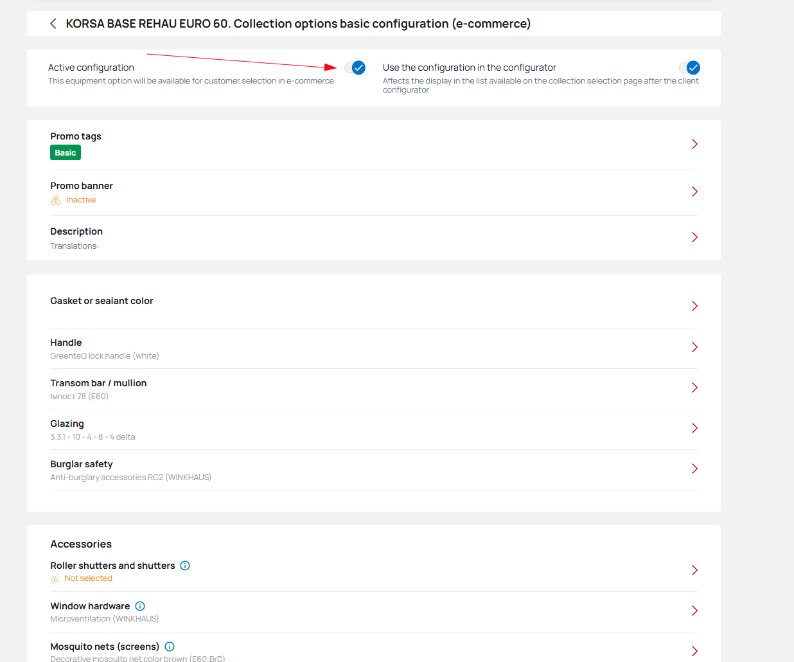The width and height of the screenshot is (794, 662).
Task: Click the 3.3.1 - 10 - 4 - 8 - 4 delta value
Action: click(x=93, y=437)
